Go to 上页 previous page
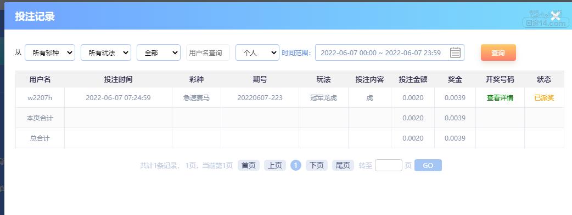 [275, 166]
